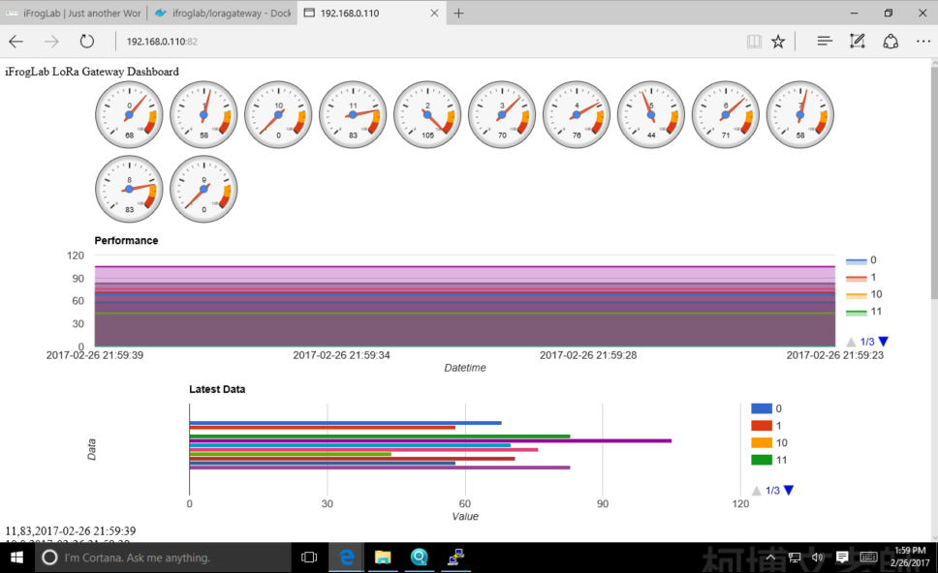Select series 11 in Performance legend
This screenshot has height=573, width=938.
[x=863, y=312]
